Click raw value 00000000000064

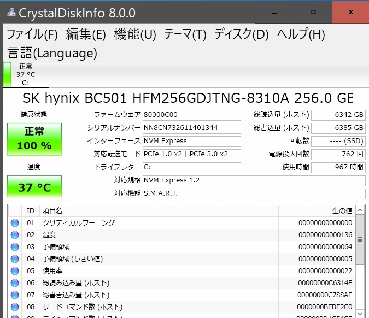325,247
